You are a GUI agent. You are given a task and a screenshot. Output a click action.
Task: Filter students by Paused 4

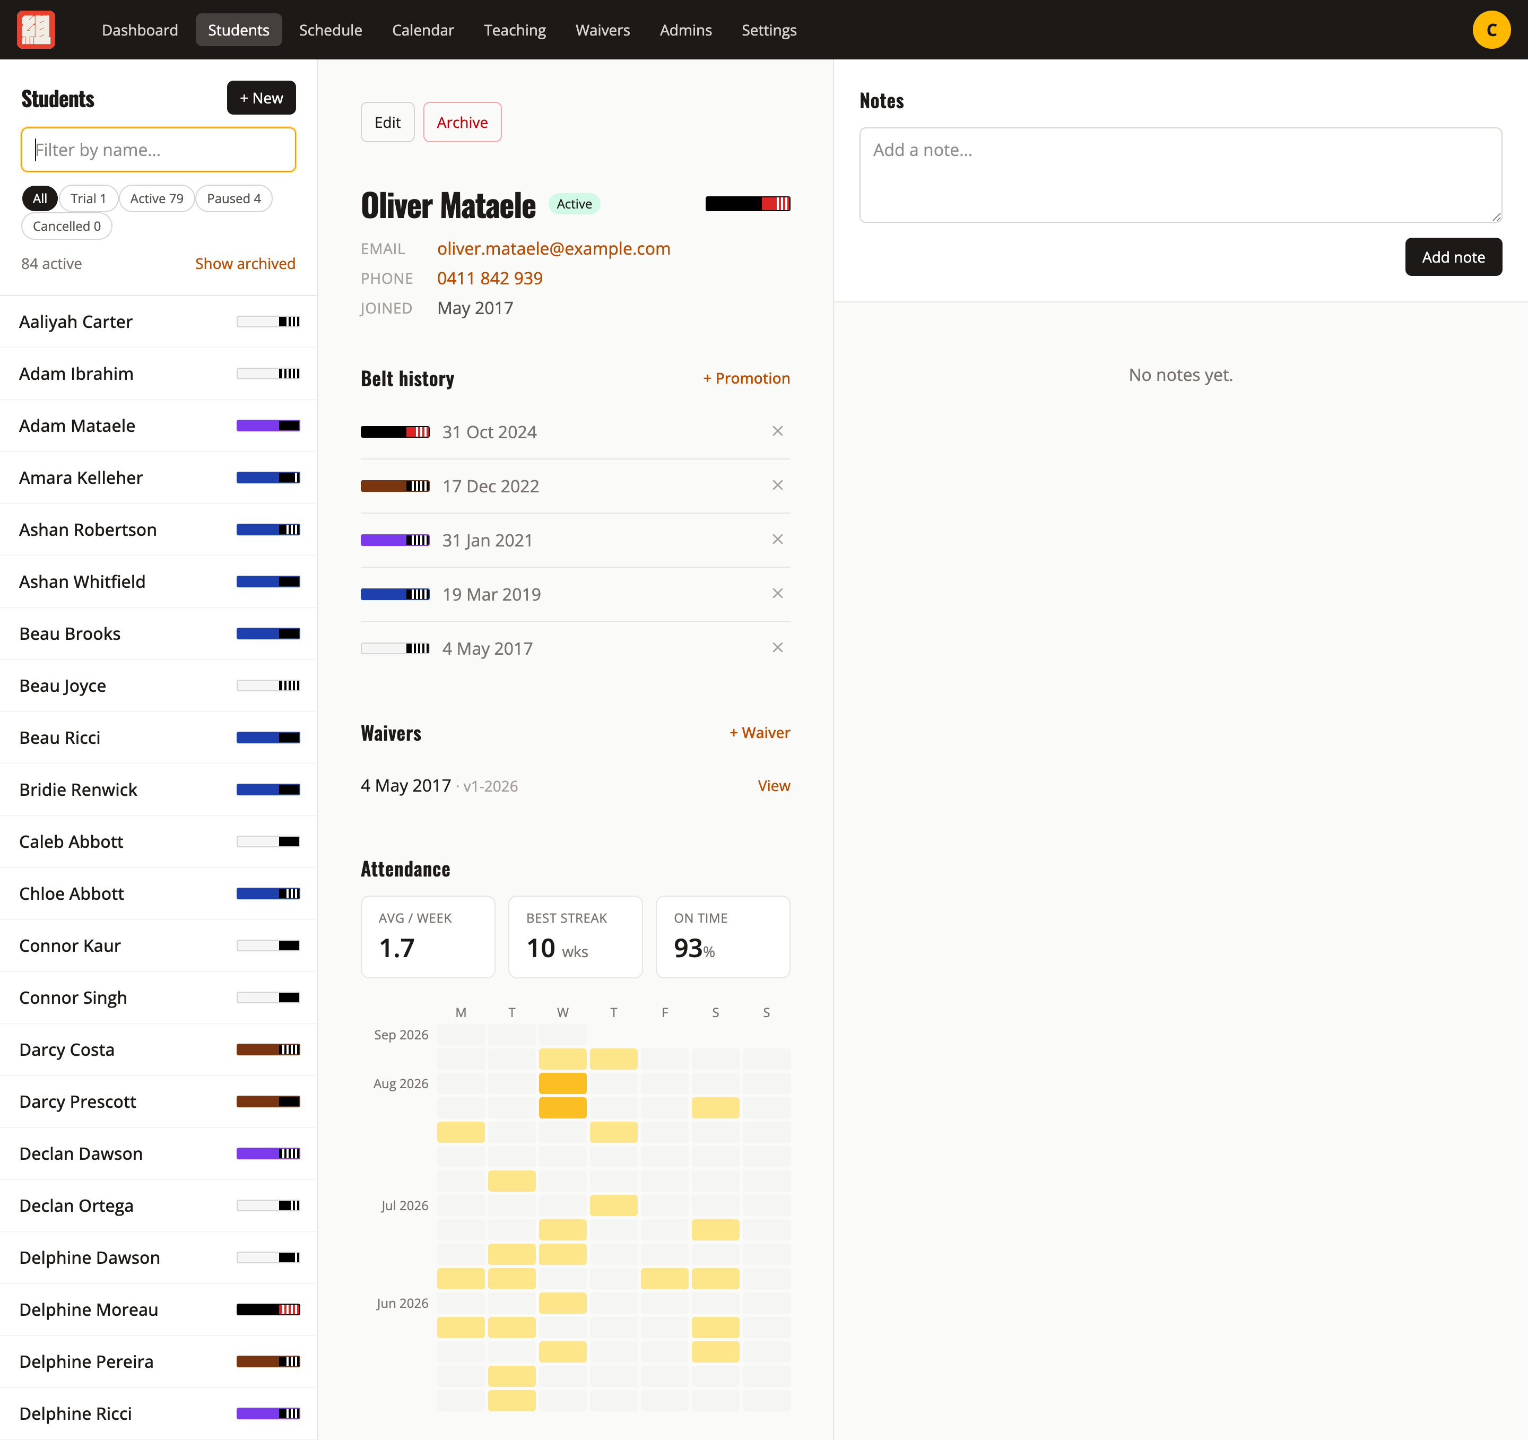click(x=233, y=198)
